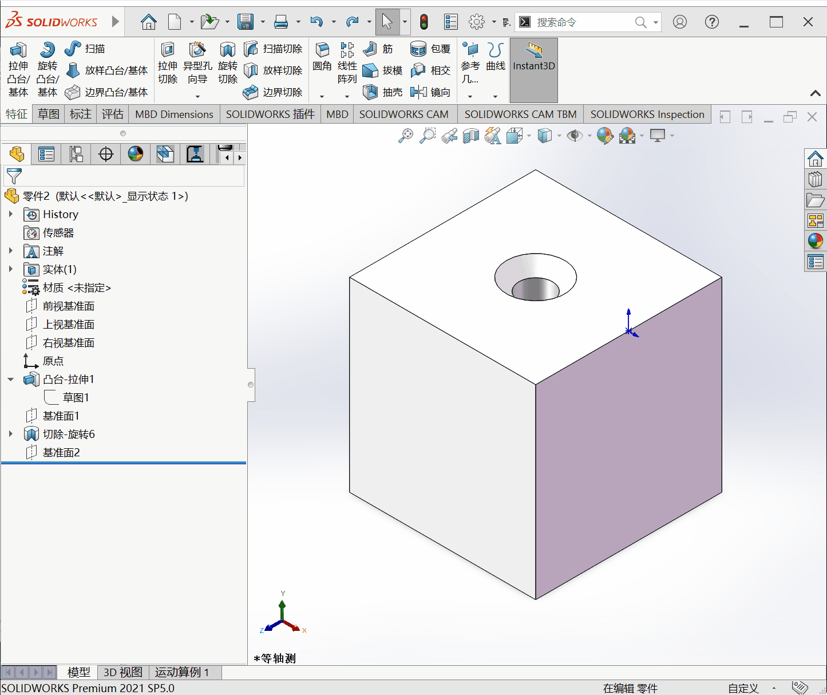
Task: Select Linear Pattern (线性阵列)
Action: tap(347, 63)
